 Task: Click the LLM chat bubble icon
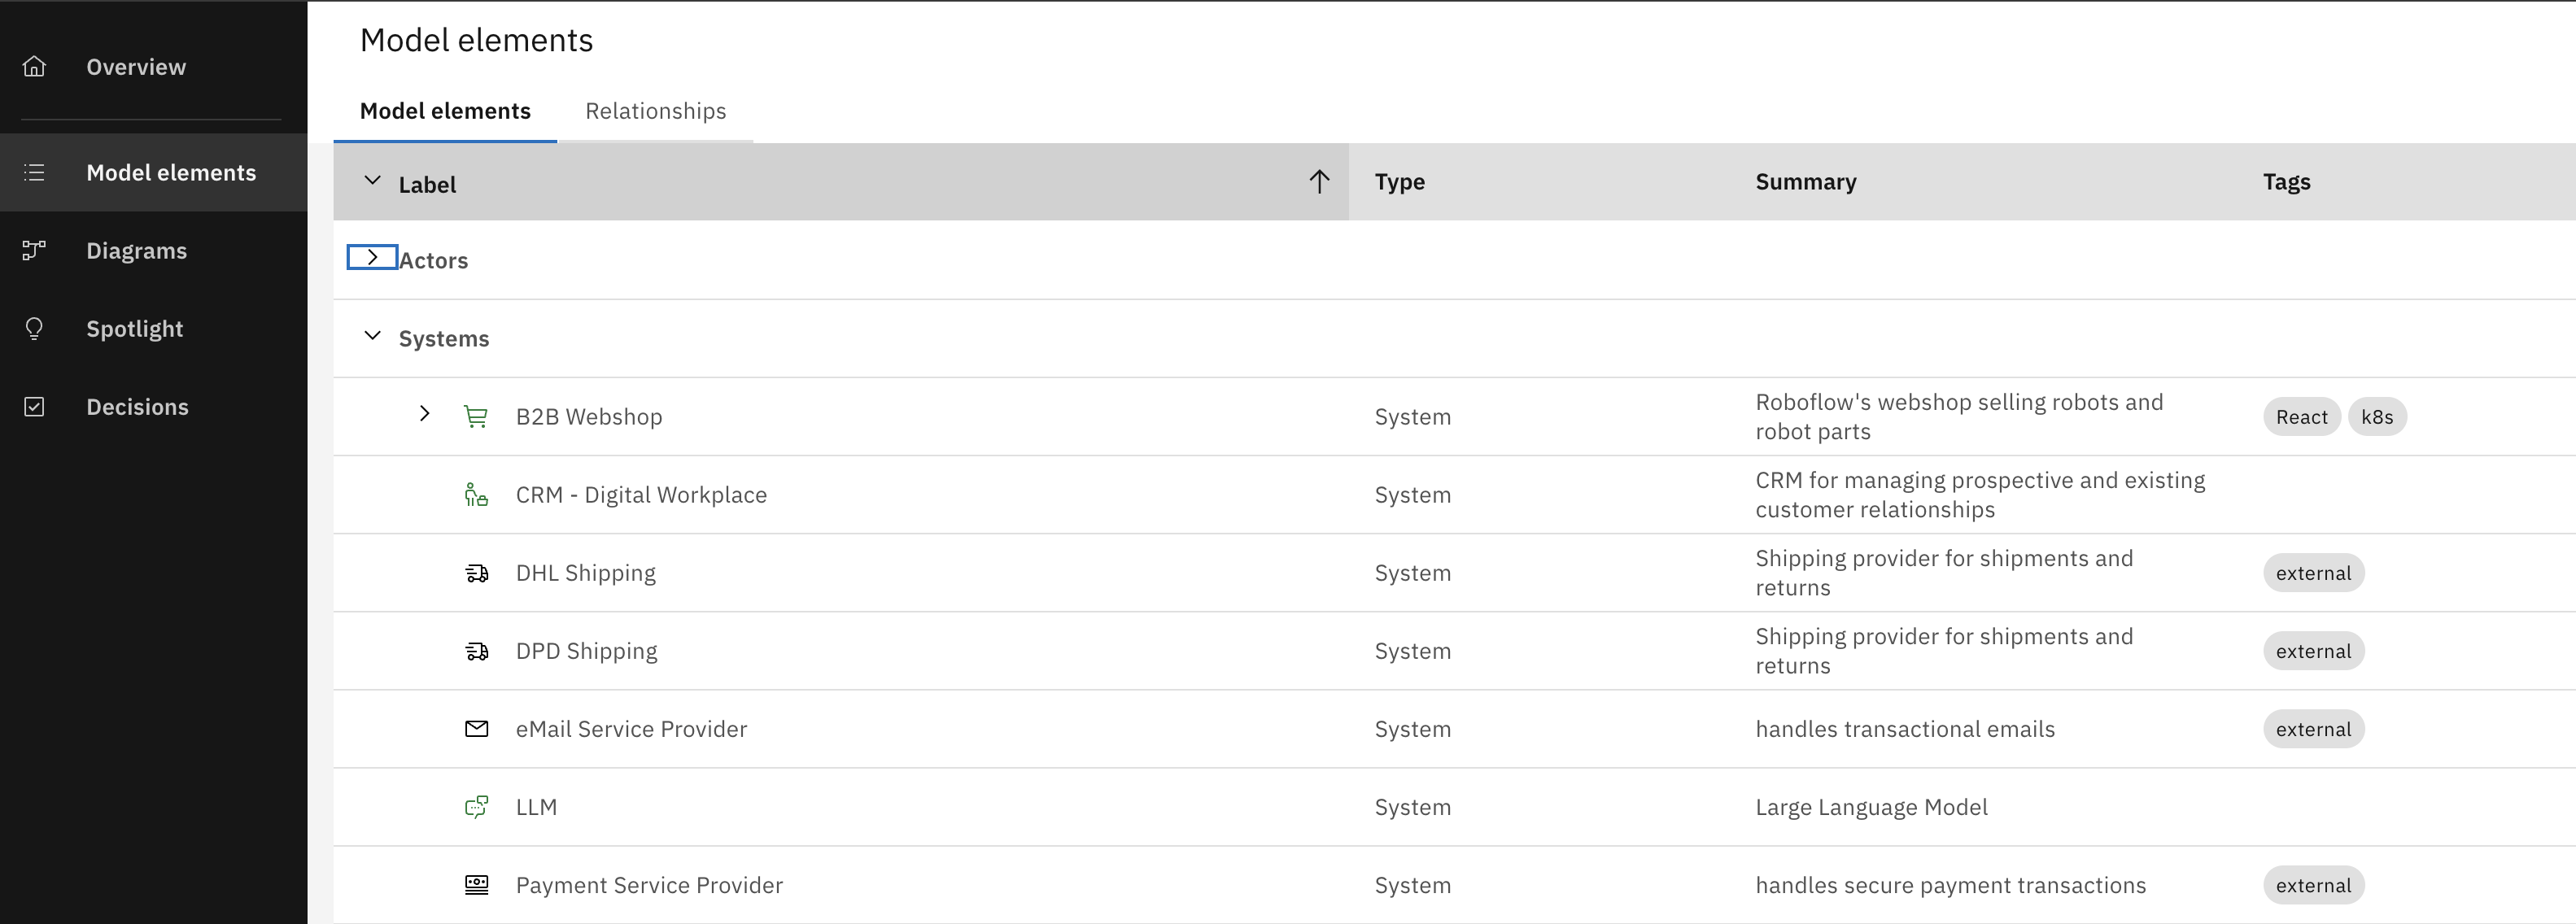(x=476, y=807)
